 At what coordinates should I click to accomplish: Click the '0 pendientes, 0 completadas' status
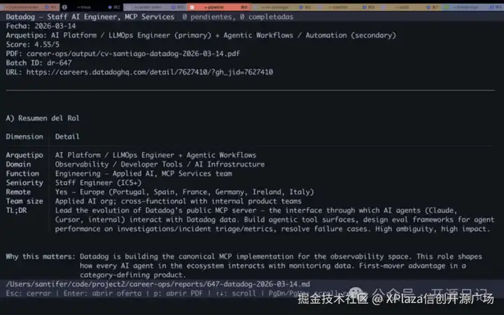[238, 17]
